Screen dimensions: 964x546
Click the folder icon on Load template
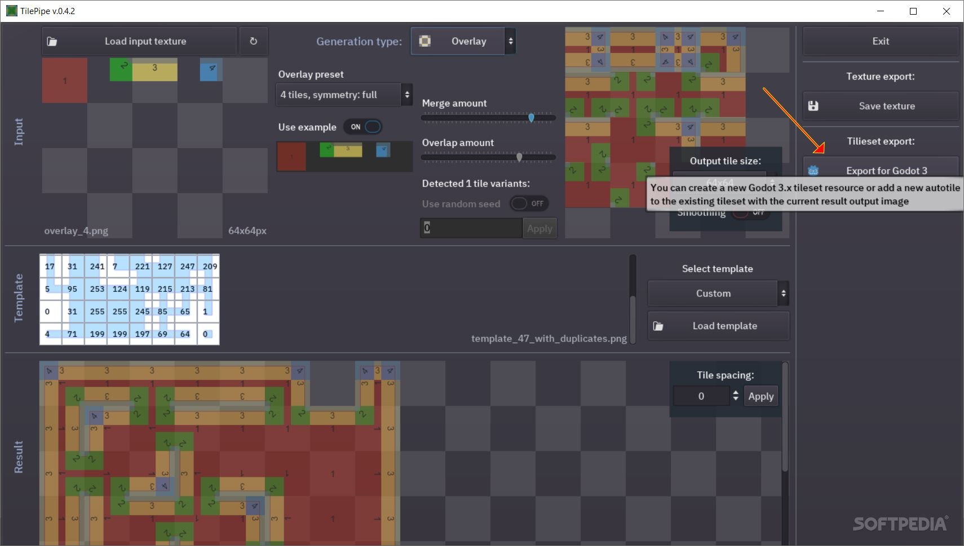[x=658, y=326]
